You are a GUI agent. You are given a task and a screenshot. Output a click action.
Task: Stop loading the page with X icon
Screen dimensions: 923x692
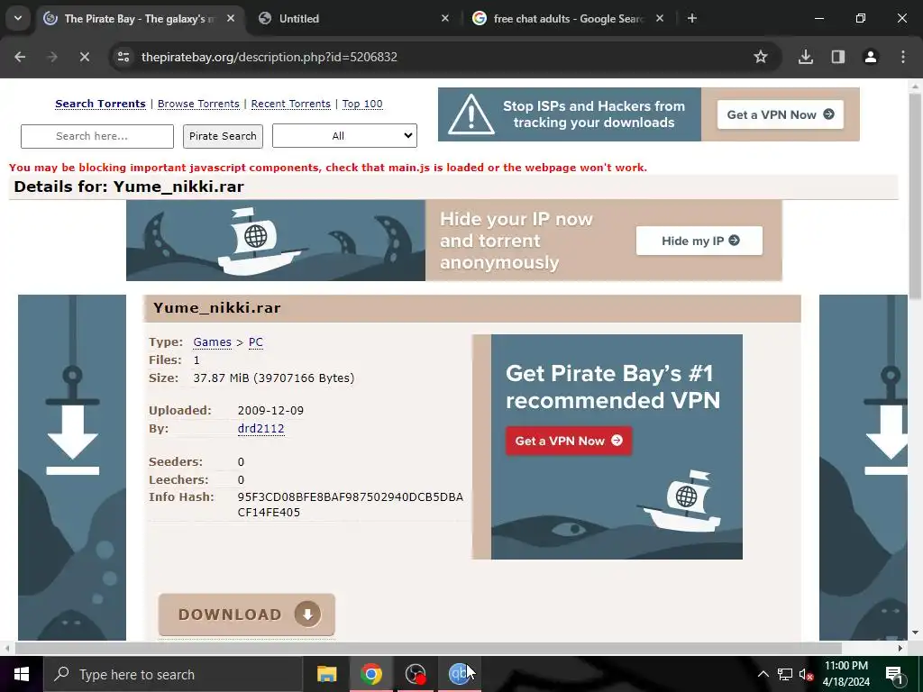point(84,57)
